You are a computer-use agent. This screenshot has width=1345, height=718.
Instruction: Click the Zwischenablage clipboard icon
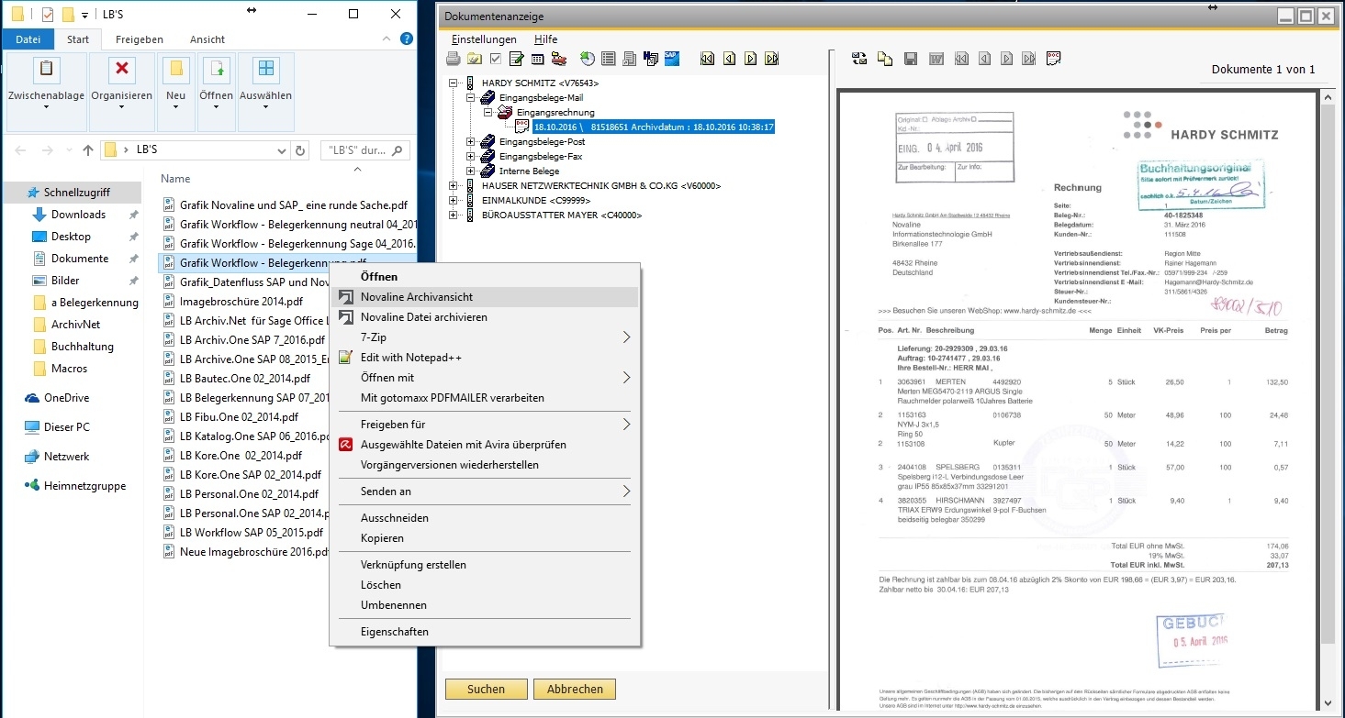point(46,69)
